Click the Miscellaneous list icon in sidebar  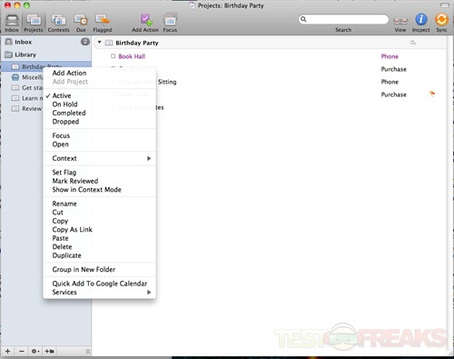pyautogui.click(x=15, y=77)
